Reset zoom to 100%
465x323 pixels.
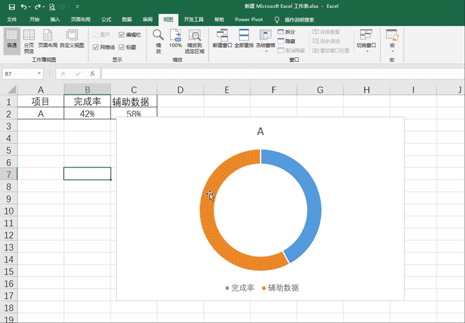pos(175,38)
